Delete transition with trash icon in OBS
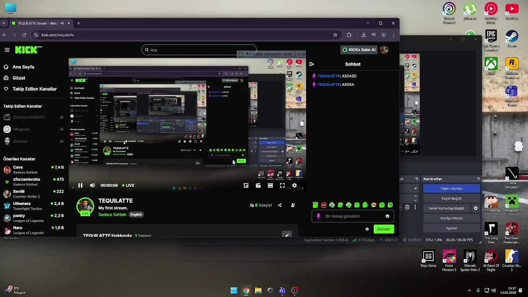The height and width of the screenshot is (297, 528). click(x=407, y=207)
